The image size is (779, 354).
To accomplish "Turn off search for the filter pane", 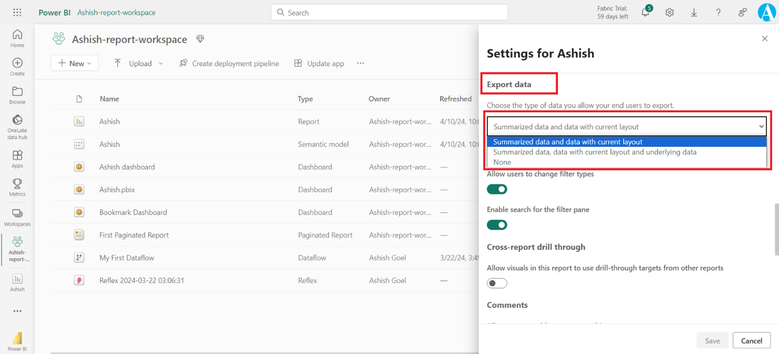I will point(497,225).
